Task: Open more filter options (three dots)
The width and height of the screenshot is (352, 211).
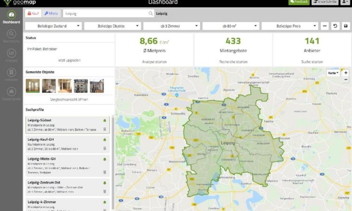Action: point(325,26)
